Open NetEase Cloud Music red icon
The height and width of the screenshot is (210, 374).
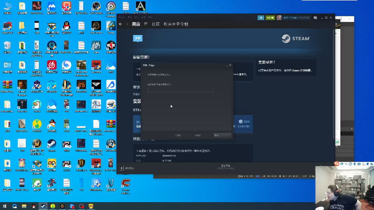click(x=52, y=67)
